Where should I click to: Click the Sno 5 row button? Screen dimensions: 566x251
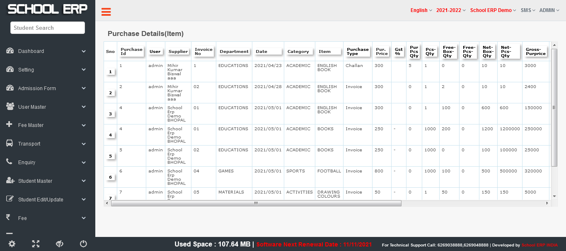click(110, 156)
